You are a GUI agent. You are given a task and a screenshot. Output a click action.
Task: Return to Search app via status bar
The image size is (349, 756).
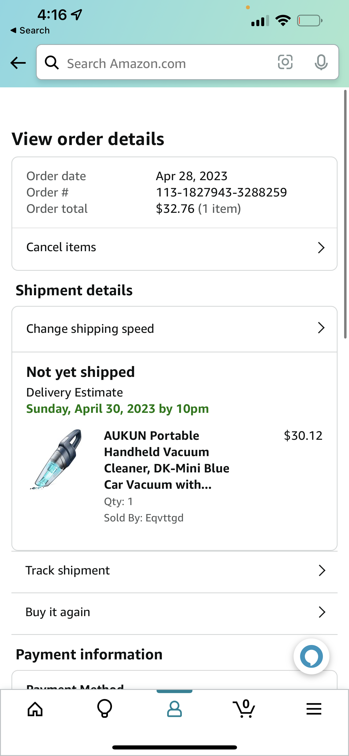30,30
